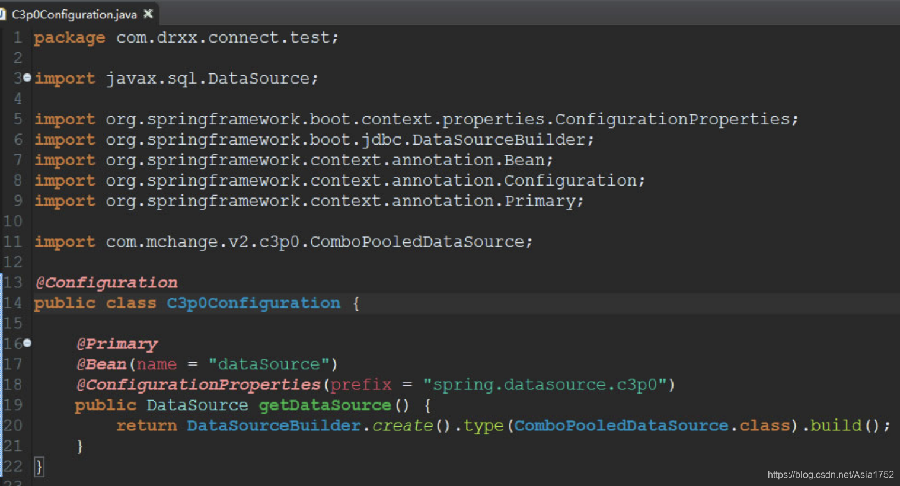Click the annotation.Primary import on line 9
This screenshot has width=900, height=486.
[309, 202]
